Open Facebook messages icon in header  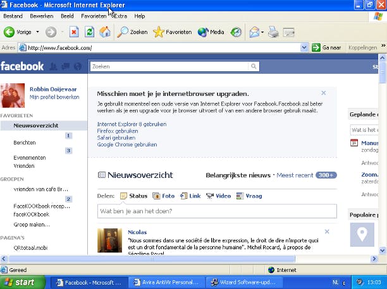tap(65, 66)
